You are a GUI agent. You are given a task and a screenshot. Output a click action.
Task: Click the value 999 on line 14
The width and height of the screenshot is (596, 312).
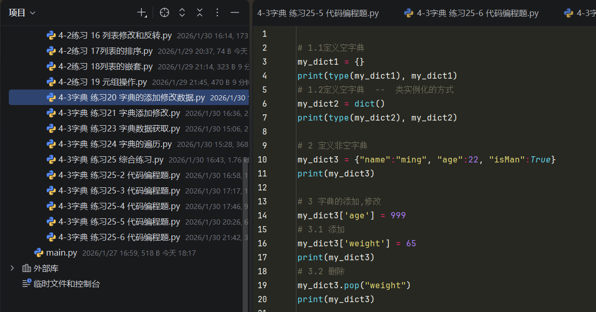click(x=398, y=215)
